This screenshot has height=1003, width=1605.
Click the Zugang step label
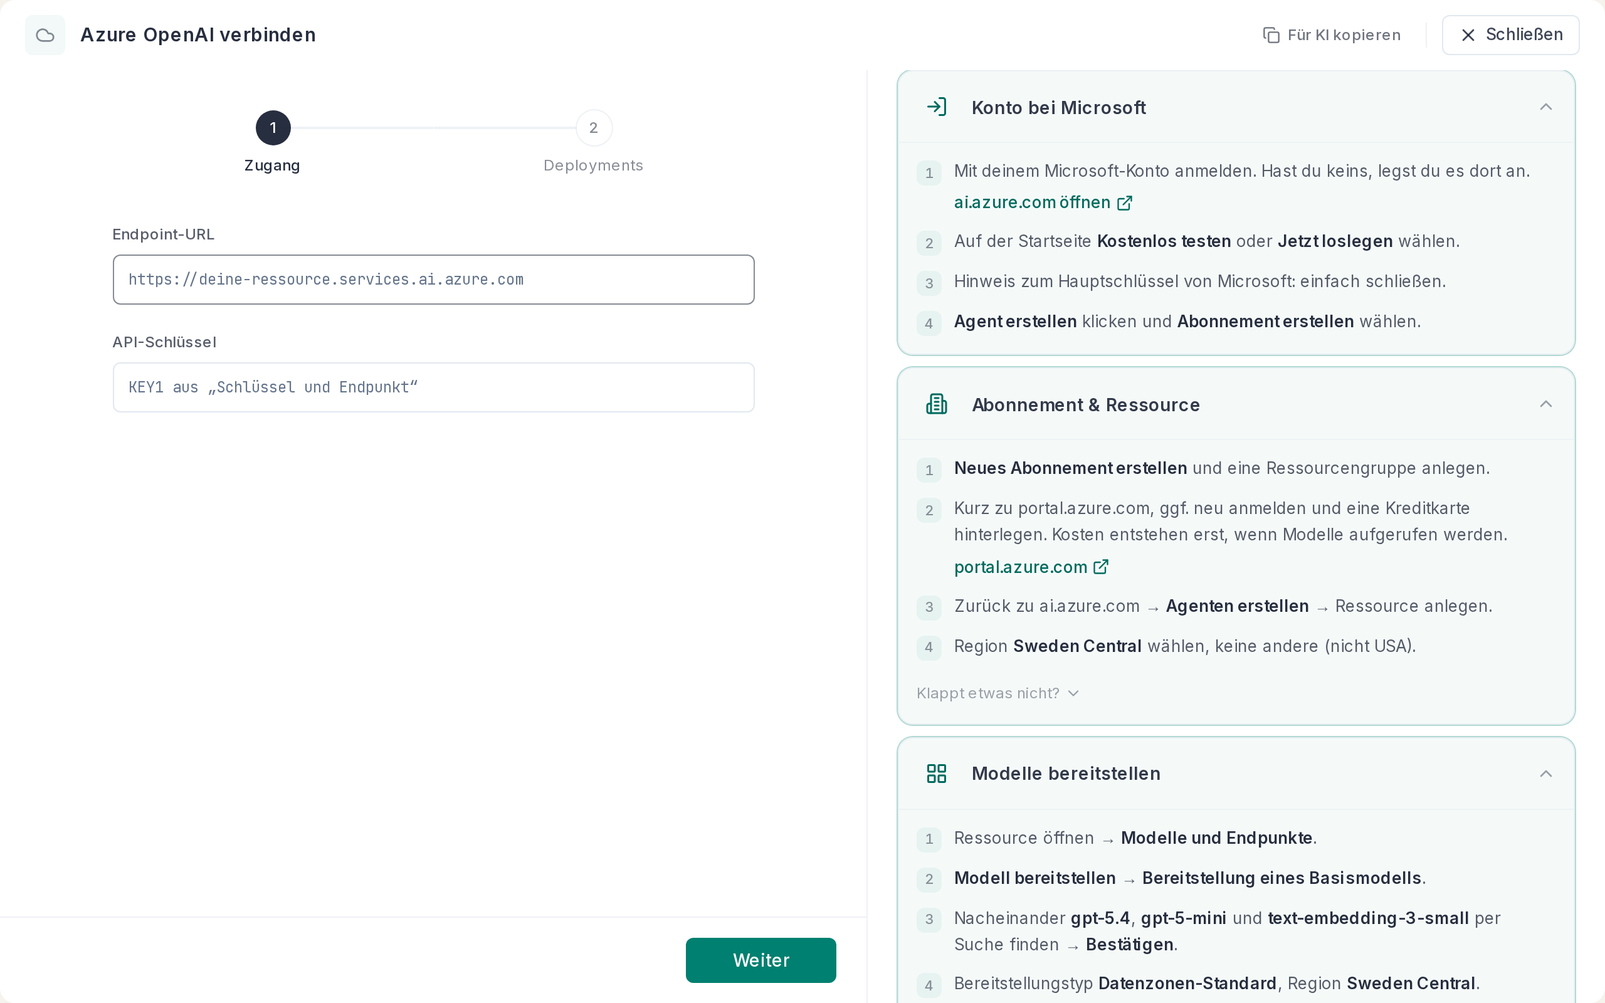pyautogui.click(x=272, y=165)
